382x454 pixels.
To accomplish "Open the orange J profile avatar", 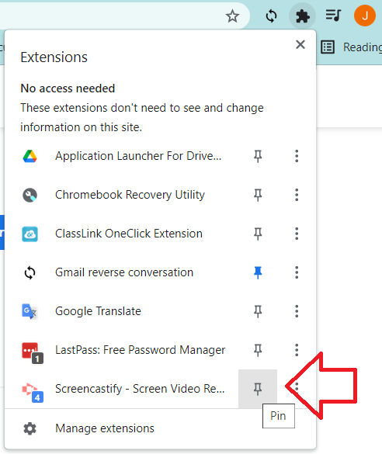I will click(x=365, y=16).
